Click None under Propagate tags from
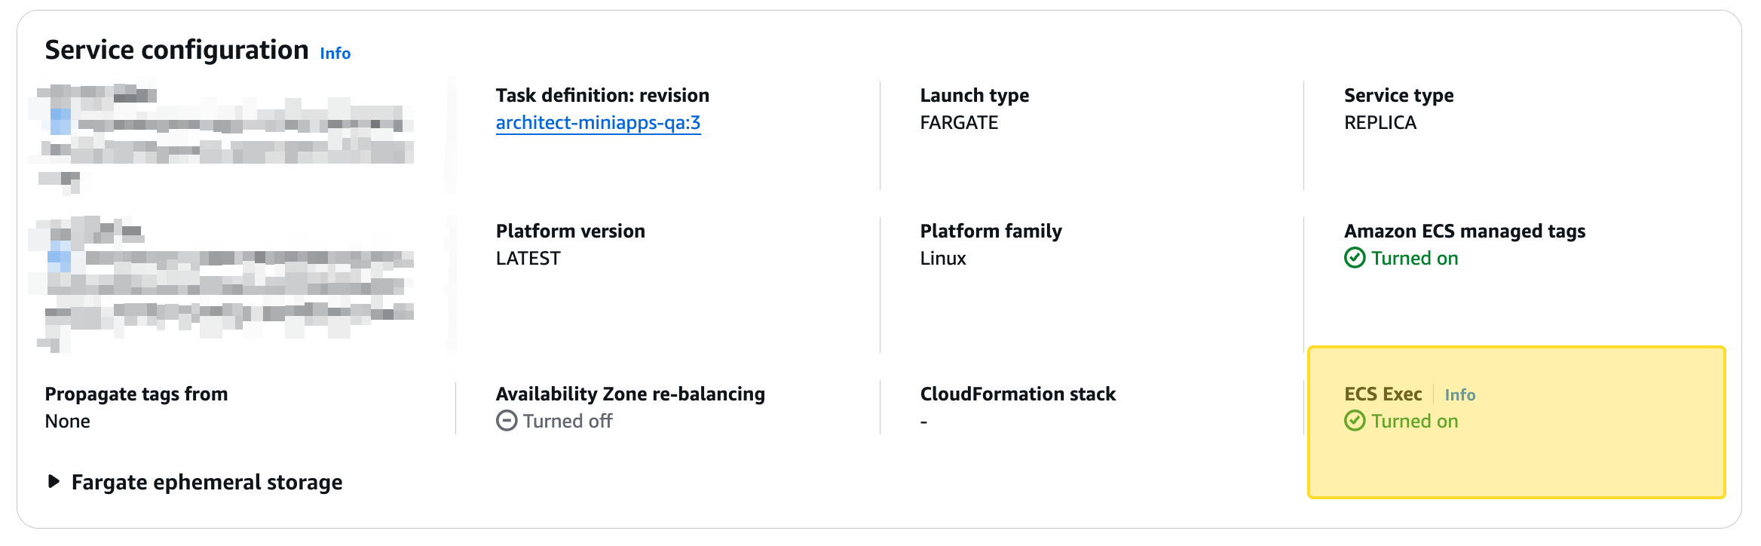1761x546 pixels. (67, 422)
